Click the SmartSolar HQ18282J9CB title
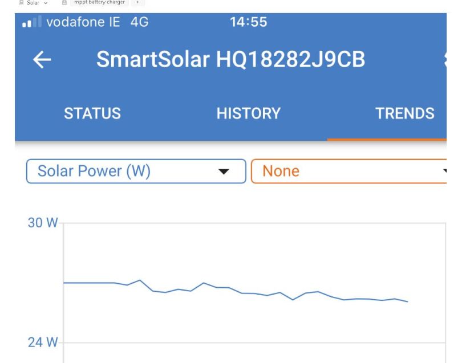 pyautogui.click(x=230, y=60)
